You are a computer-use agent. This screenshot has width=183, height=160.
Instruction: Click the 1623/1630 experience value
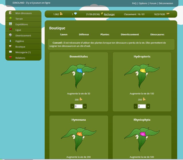159,14
